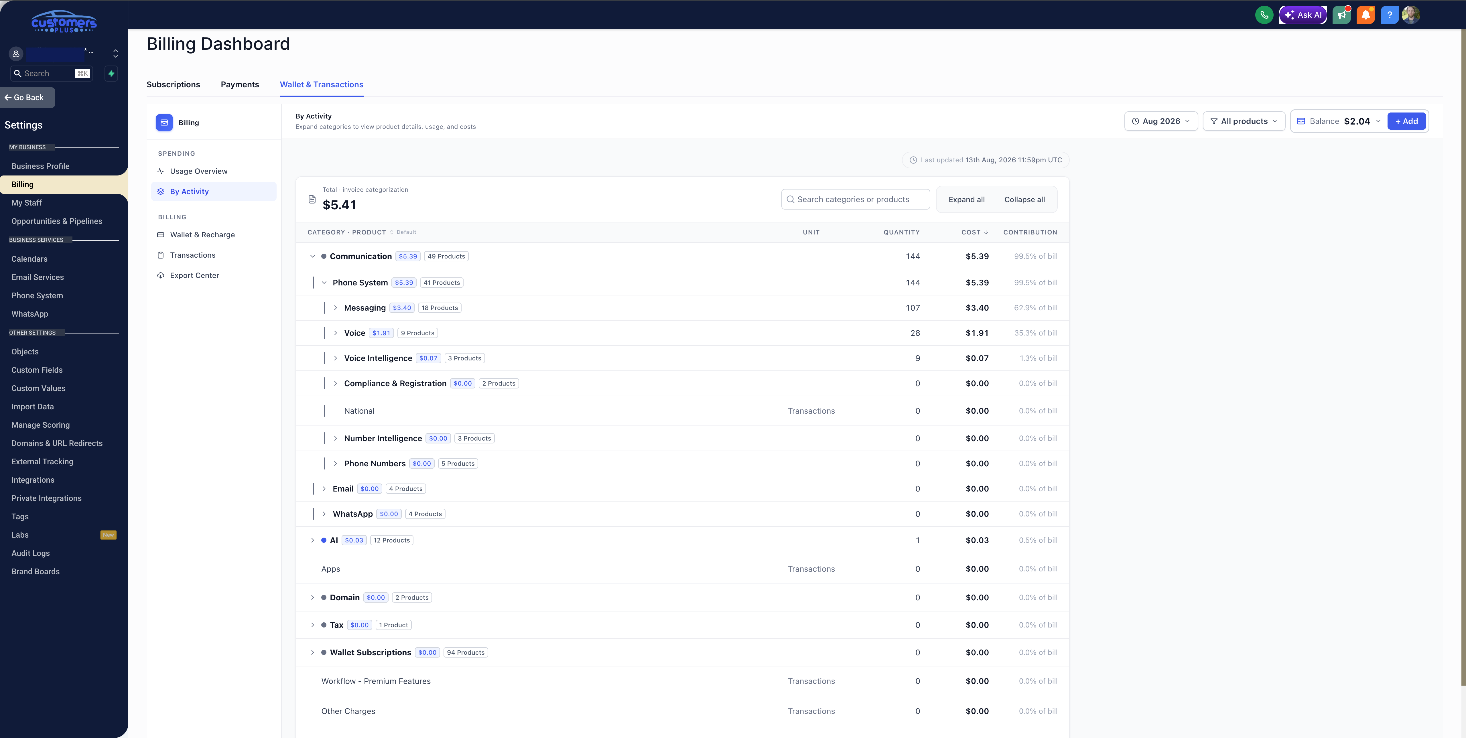Click the 49 Products badge
This screenshot has height=738, width=1466.
click(x=446, y=256)
